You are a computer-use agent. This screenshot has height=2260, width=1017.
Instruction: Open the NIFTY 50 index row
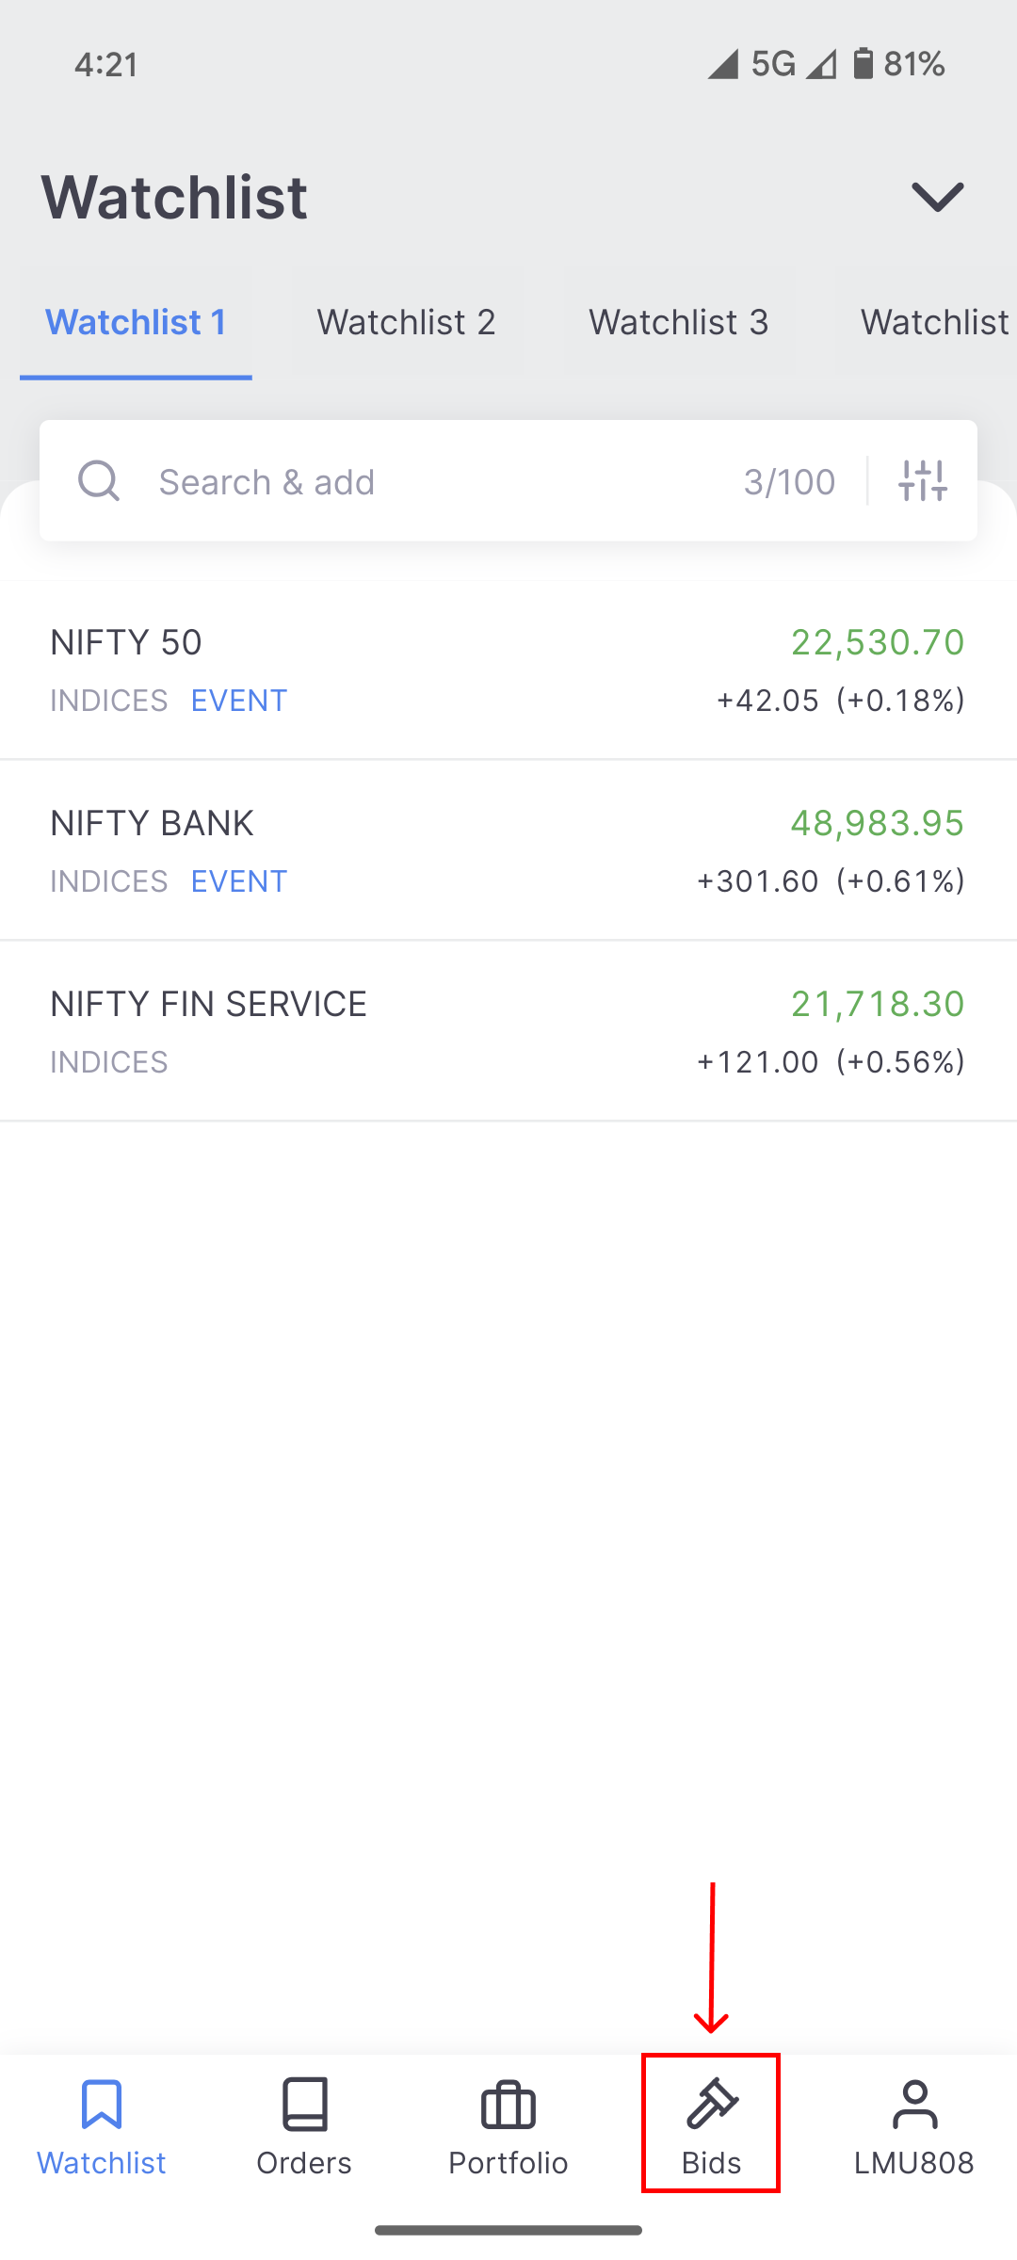tap(508, 670)
